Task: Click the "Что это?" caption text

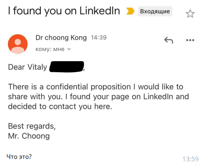Action: 19,156
